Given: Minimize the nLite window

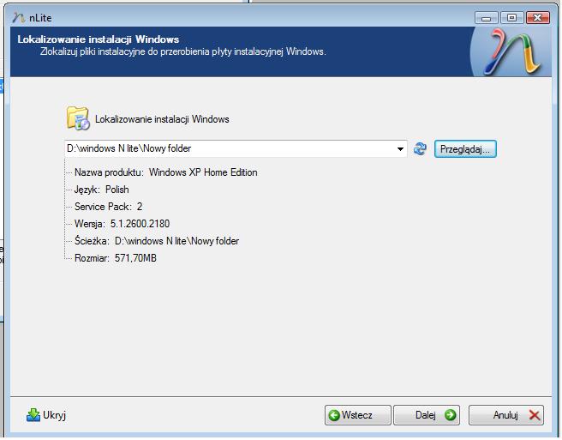Looking at the screenshot, I should [x=487, y=18].
